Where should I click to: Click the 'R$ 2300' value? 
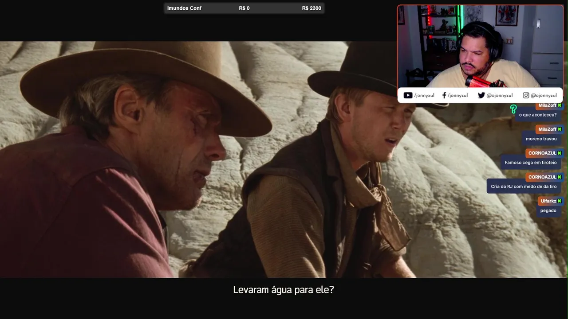[312, 8]
